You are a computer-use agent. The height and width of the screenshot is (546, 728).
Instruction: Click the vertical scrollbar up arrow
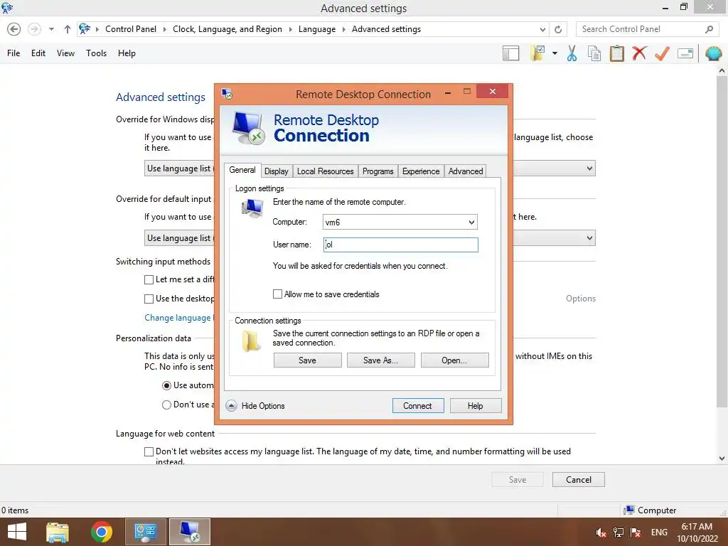722,70
